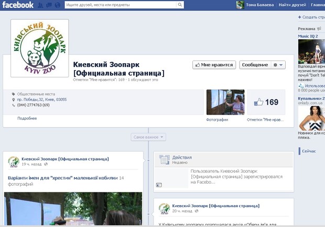Open the swimsuit ad image

coord(311,118)
